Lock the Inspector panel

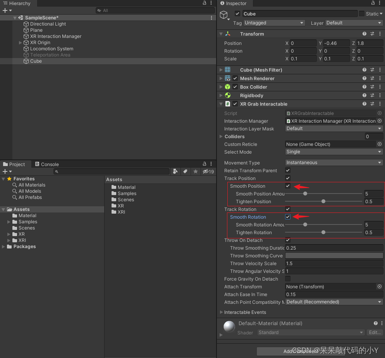tap(373, 3)
